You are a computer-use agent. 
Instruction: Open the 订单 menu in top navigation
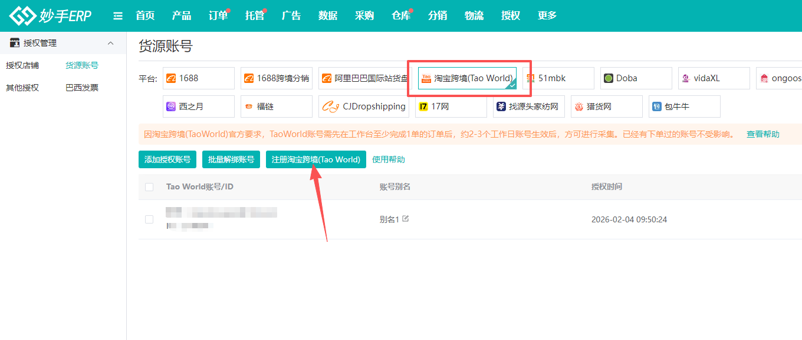(x=218, y=16)
